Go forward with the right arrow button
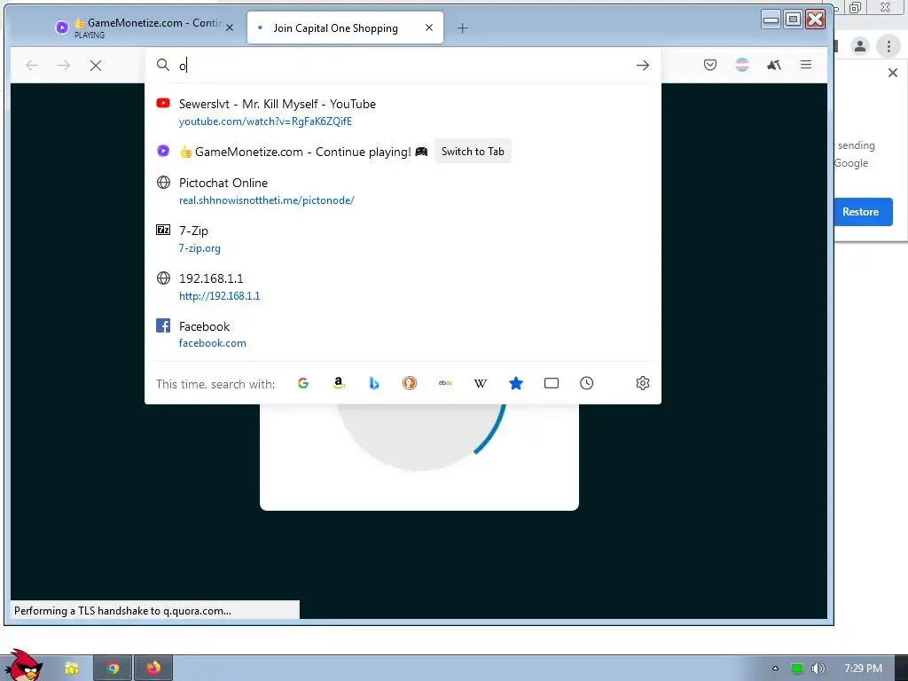908x681 pixels. (64, 66)
